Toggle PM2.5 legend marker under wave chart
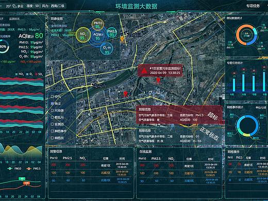Screen dimensions: 268x201 29,169
